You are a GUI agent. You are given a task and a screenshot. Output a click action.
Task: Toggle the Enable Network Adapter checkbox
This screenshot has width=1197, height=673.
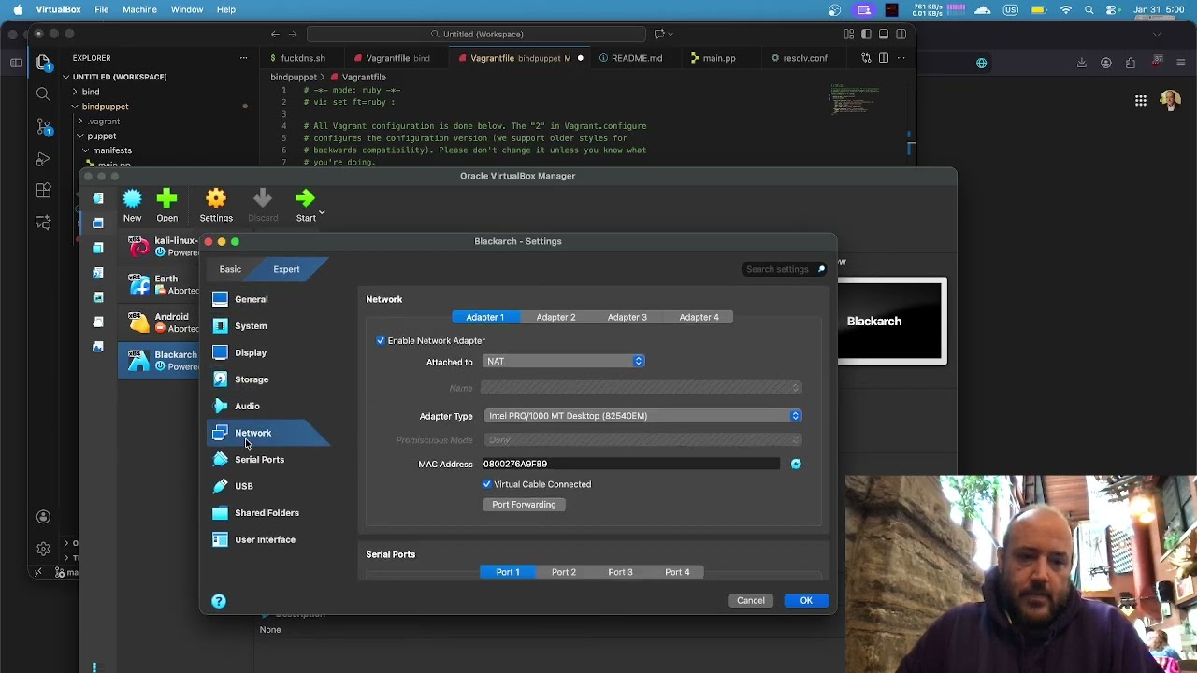point(381,341)
